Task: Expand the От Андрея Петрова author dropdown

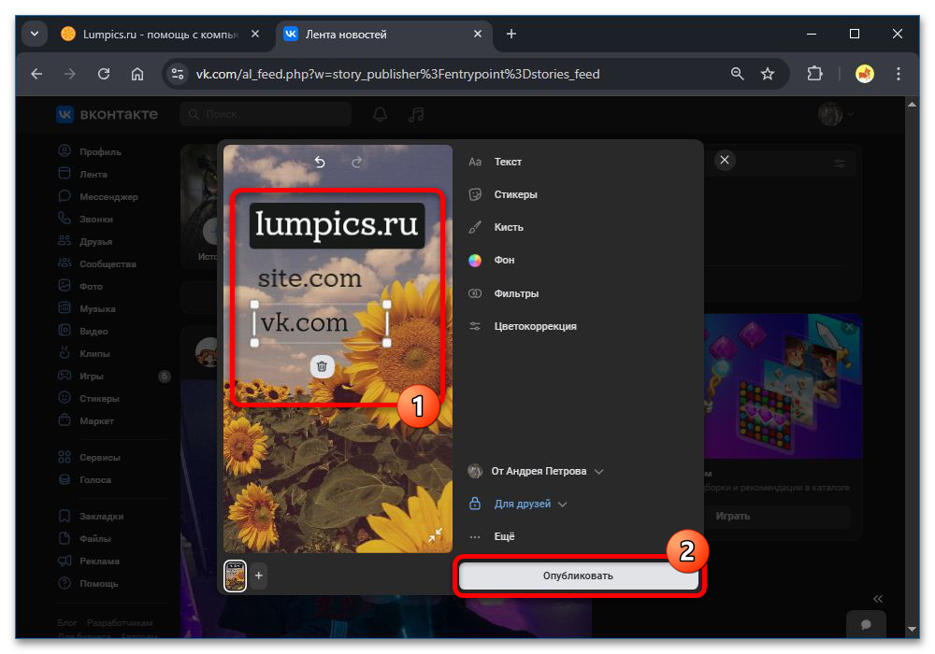Action: tap(536, 471)
